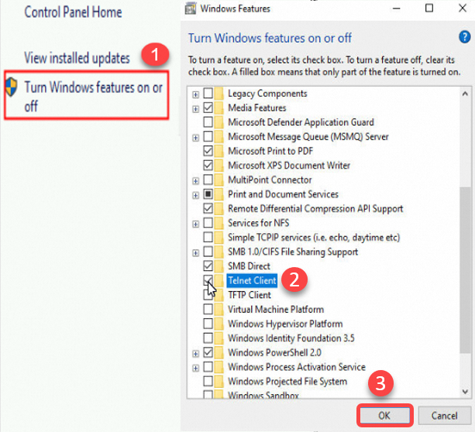Viewport: 475px width, 432px height.
Task: Click the Windows PowerShell 2.0 folder icon
Action: pyautogui.click(x=219, y=353)
